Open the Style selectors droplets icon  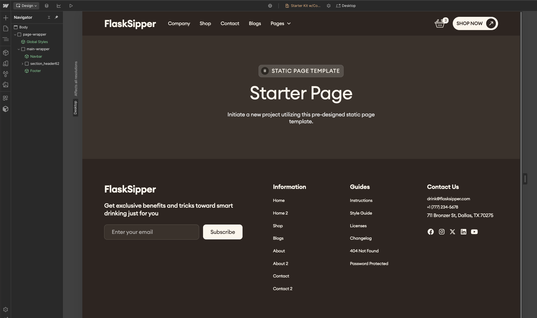(6, 74)
